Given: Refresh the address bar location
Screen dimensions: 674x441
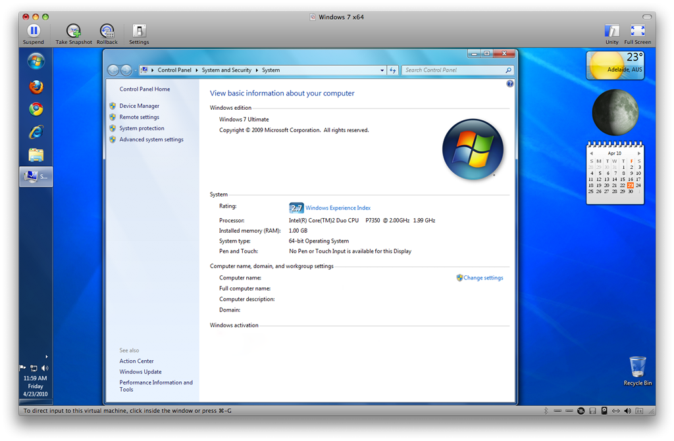Looking at the screenshot, I should click(x=392, y=70).
